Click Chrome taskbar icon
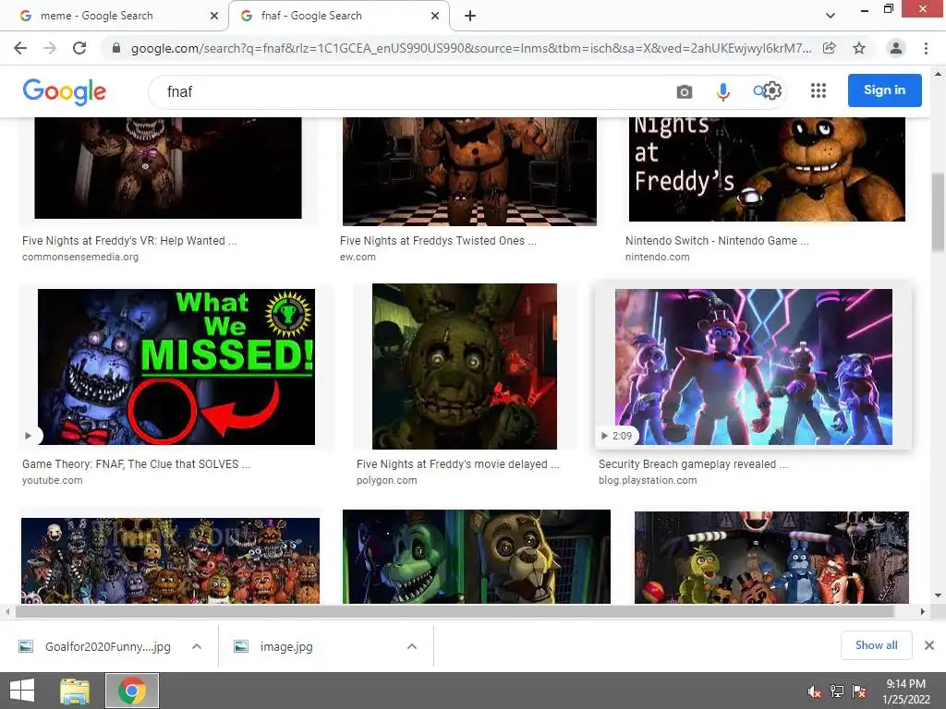Viewport: 946px width, 709px height. coord(132,691)
